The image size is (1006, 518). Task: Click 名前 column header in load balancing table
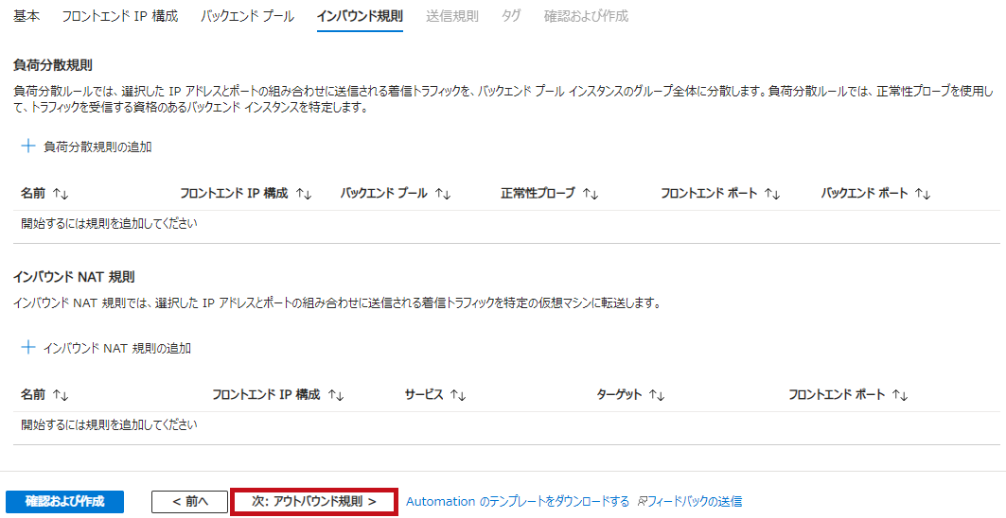tap(33, 193)
